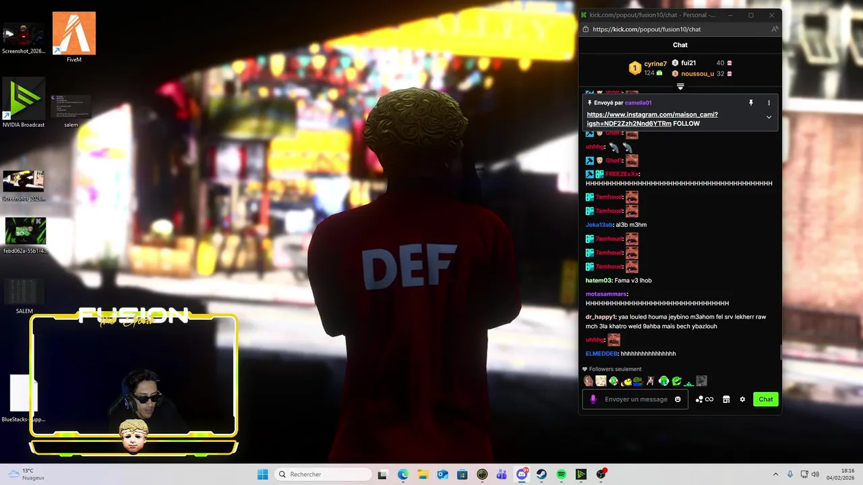Click username ELMEDDEB in chat

tap(601, 354)
